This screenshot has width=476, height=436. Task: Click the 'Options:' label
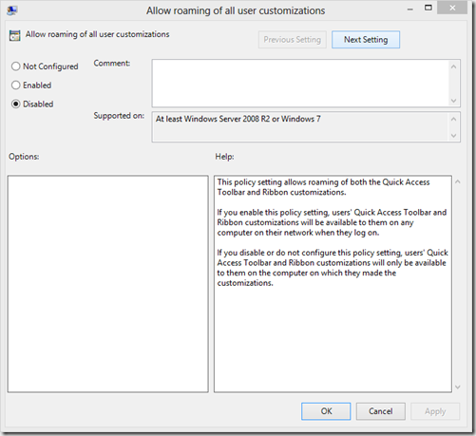(24, 157)
